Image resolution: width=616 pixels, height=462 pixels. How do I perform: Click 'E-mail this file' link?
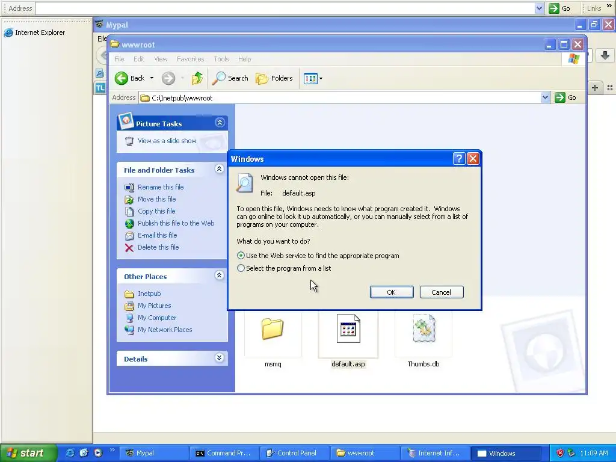(x=157, y=235)
